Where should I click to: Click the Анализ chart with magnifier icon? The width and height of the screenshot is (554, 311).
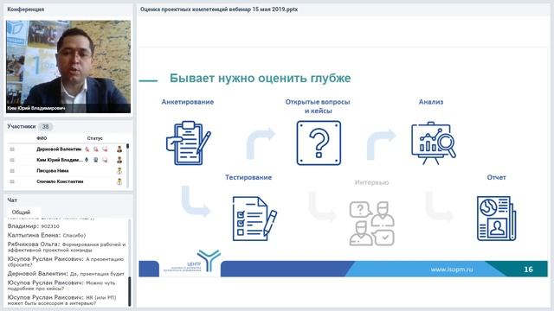(x=434, y=143)
